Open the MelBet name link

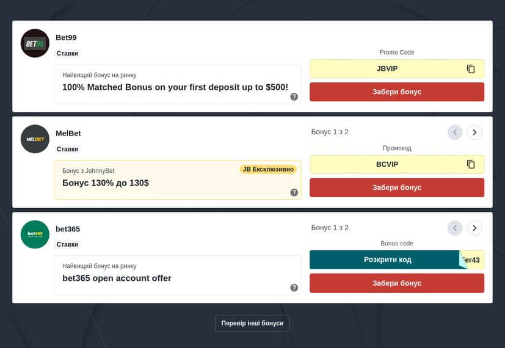tap(68, 133)
